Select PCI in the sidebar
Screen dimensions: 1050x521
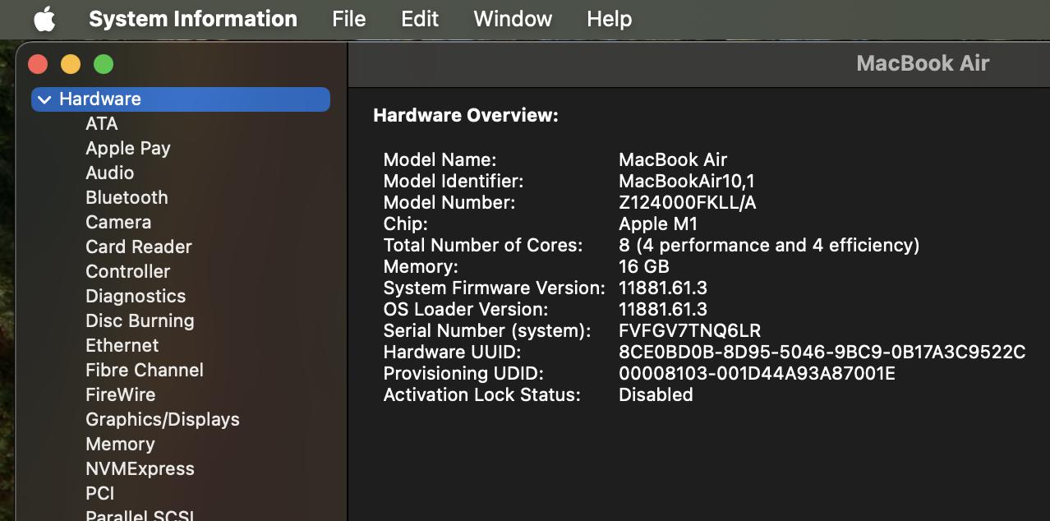pos(100,494)
